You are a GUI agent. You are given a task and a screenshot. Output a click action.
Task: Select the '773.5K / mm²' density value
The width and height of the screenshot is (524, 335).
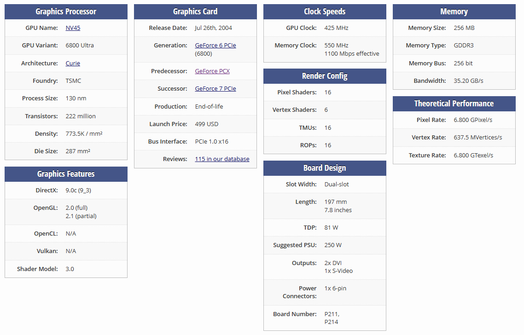point(84,134)
